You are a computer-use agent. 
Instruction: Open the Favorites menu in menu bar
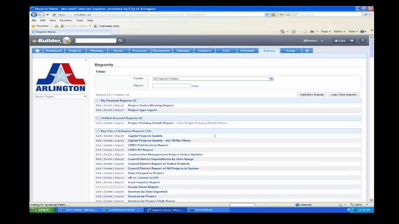pyautogui.click(x=66, y=20)
